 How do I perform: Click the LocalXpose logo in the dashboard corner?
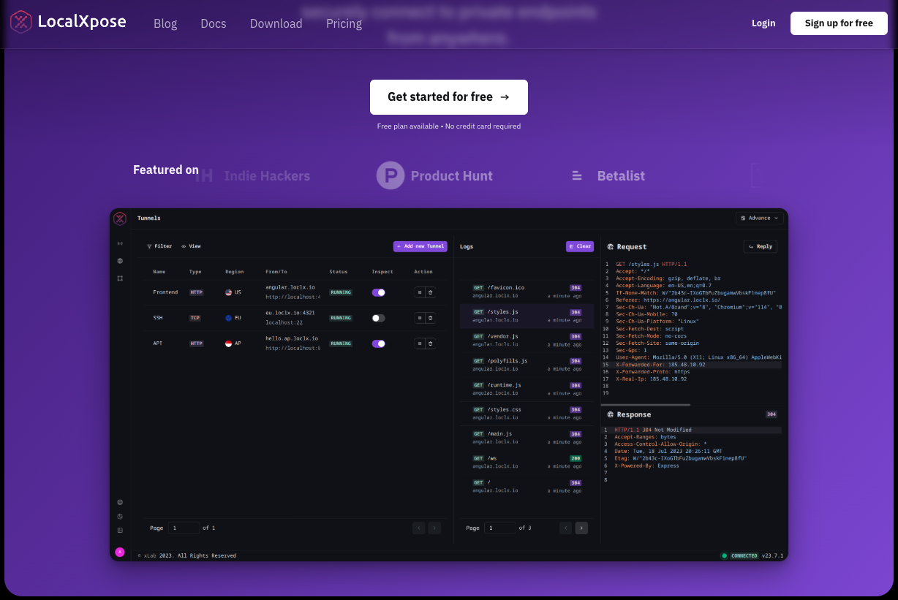click(120, 219)
